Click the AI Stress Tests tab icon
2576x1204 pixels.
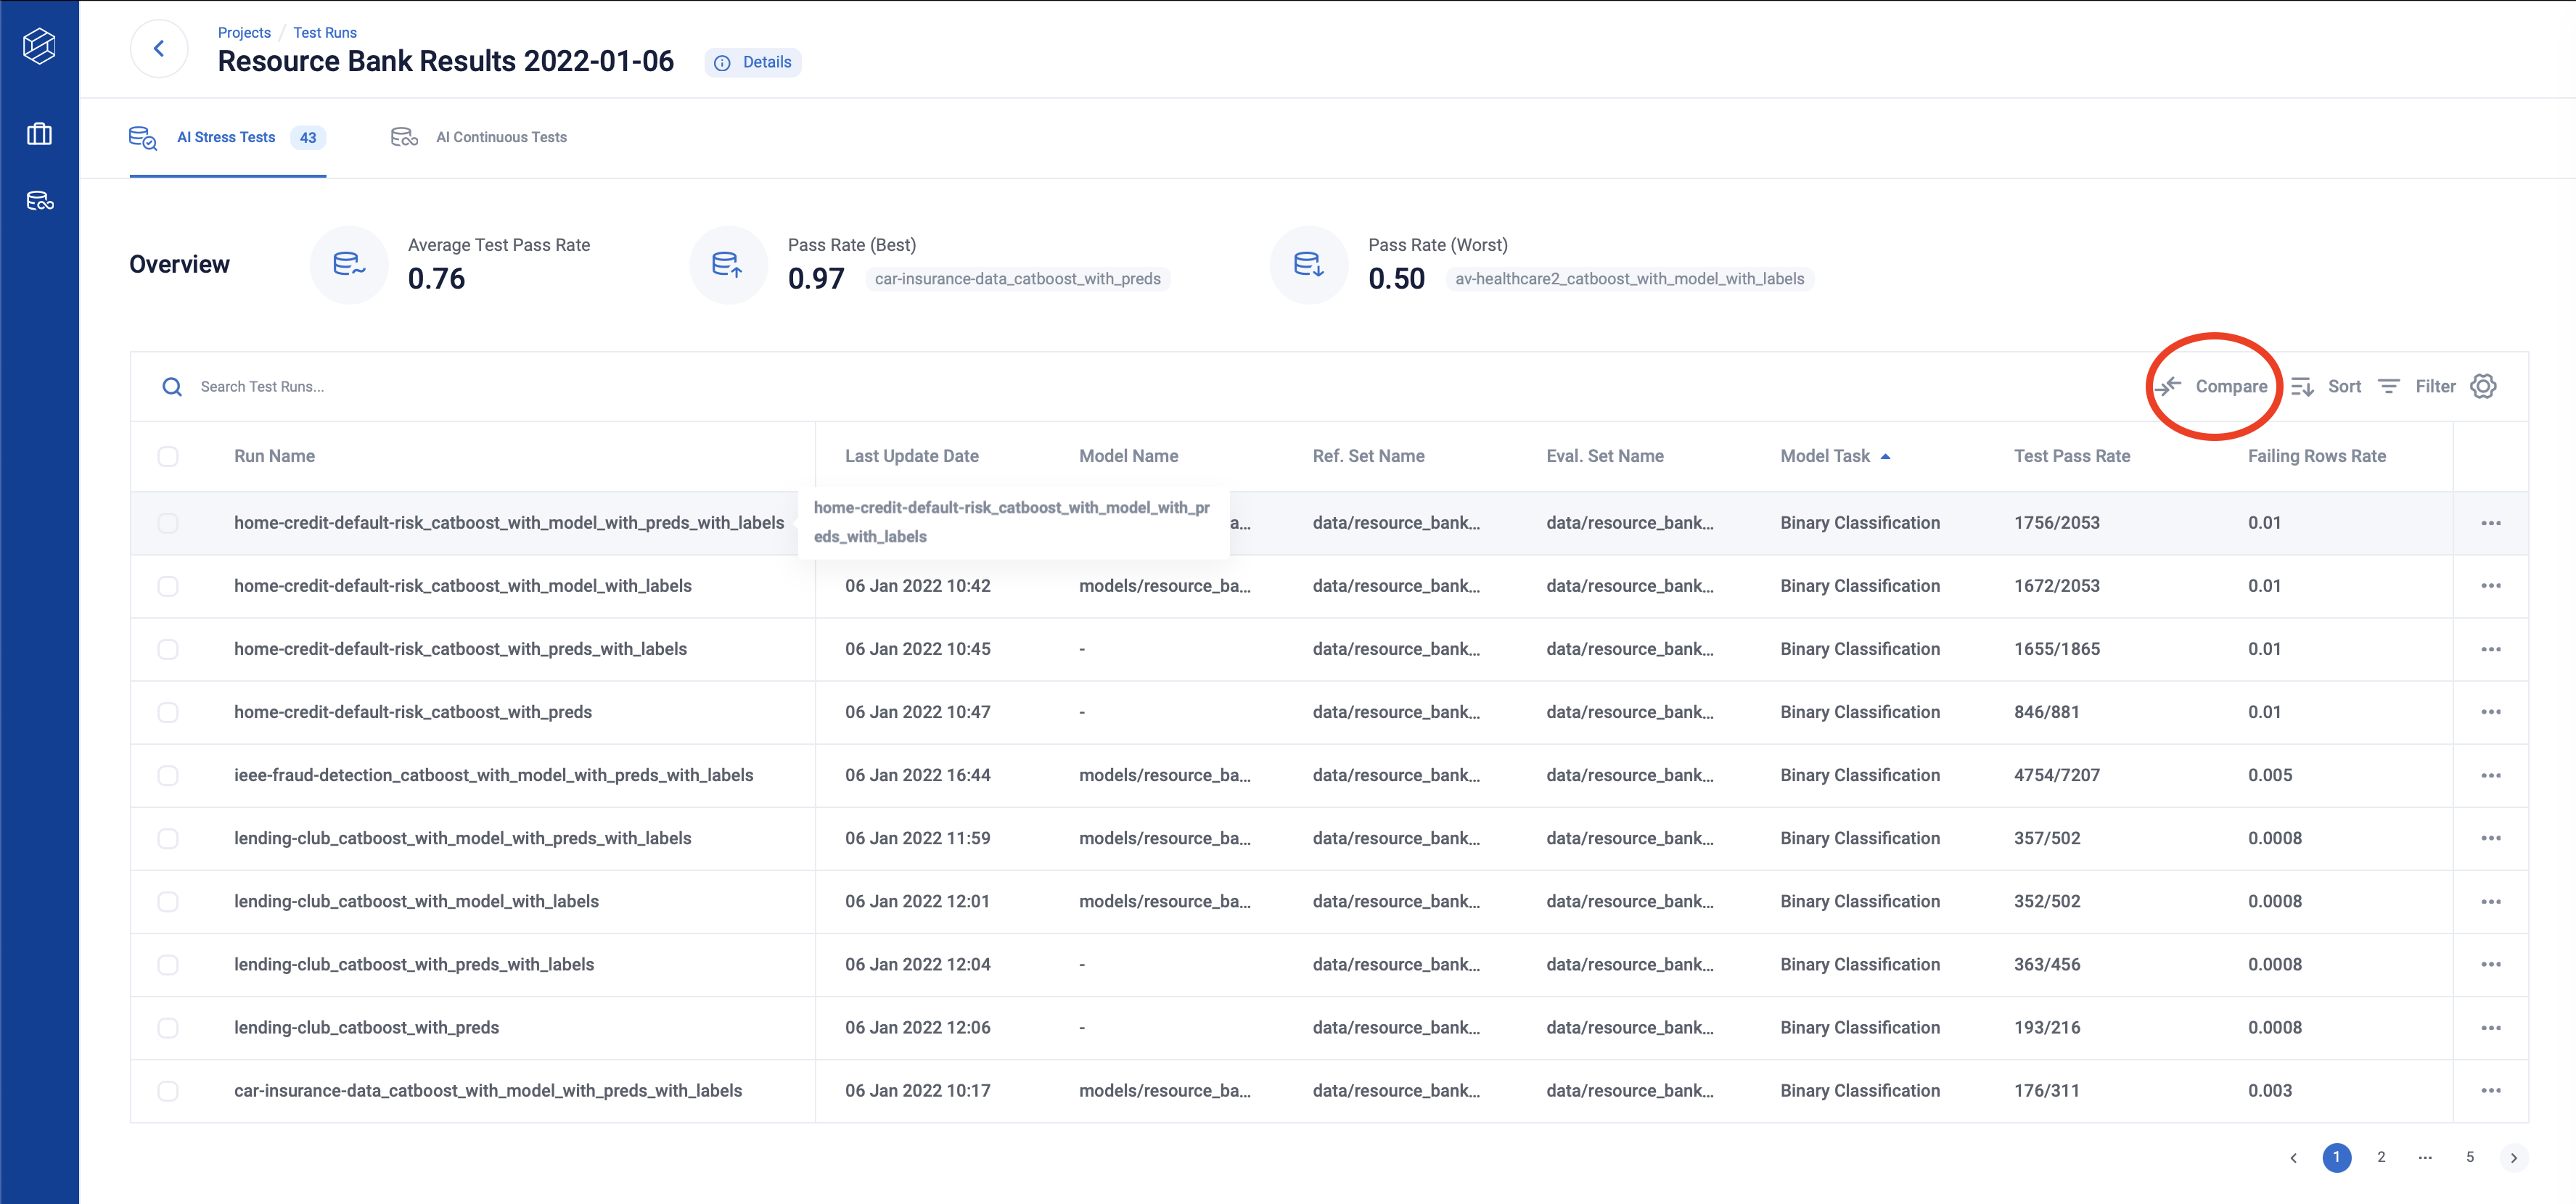143,138
